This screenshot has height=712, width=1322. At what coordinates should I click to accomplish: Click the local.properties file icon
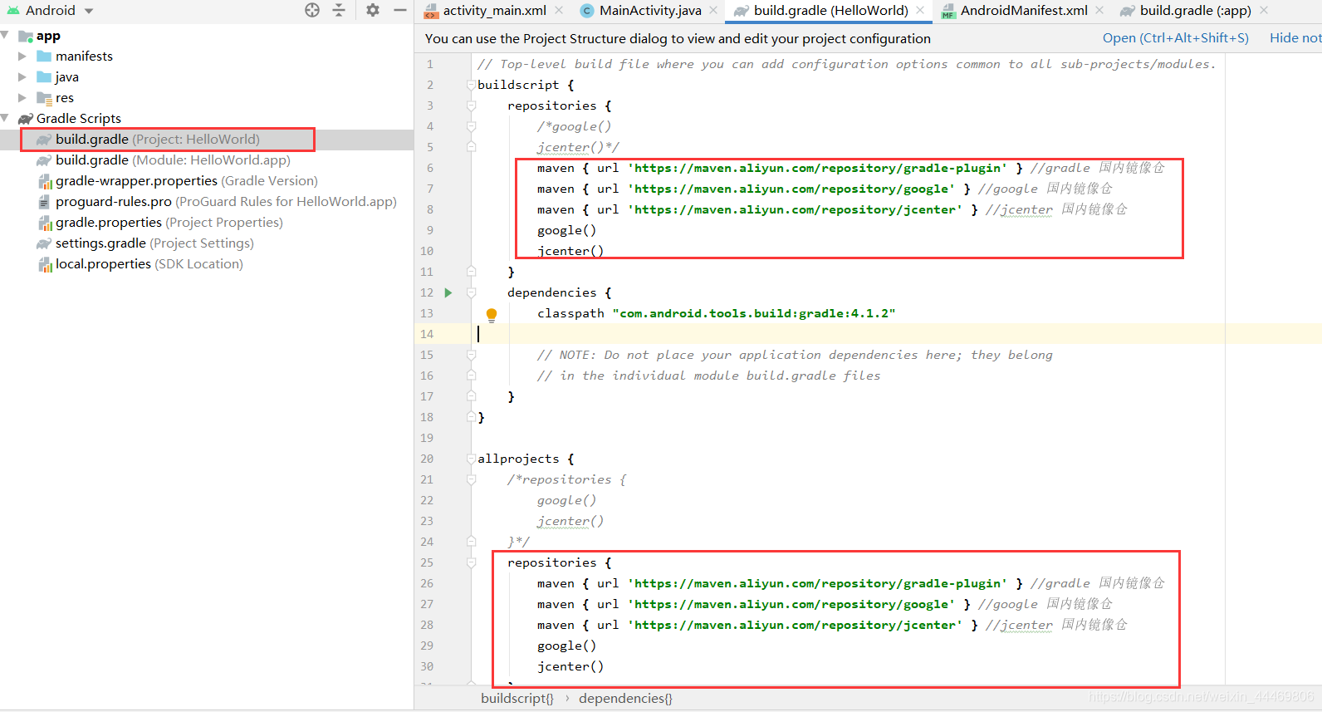pos(45,264)
